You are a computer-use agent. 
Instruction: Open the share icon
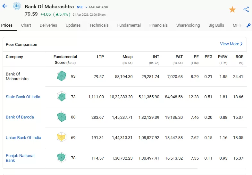246,10
